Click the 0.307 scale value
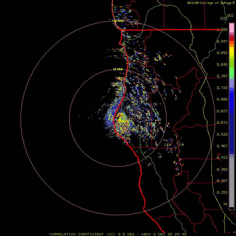 click(x=222, y=181)
